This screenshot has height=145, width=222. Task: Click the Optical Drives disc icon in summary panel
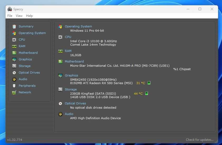[x=60, y=104]
